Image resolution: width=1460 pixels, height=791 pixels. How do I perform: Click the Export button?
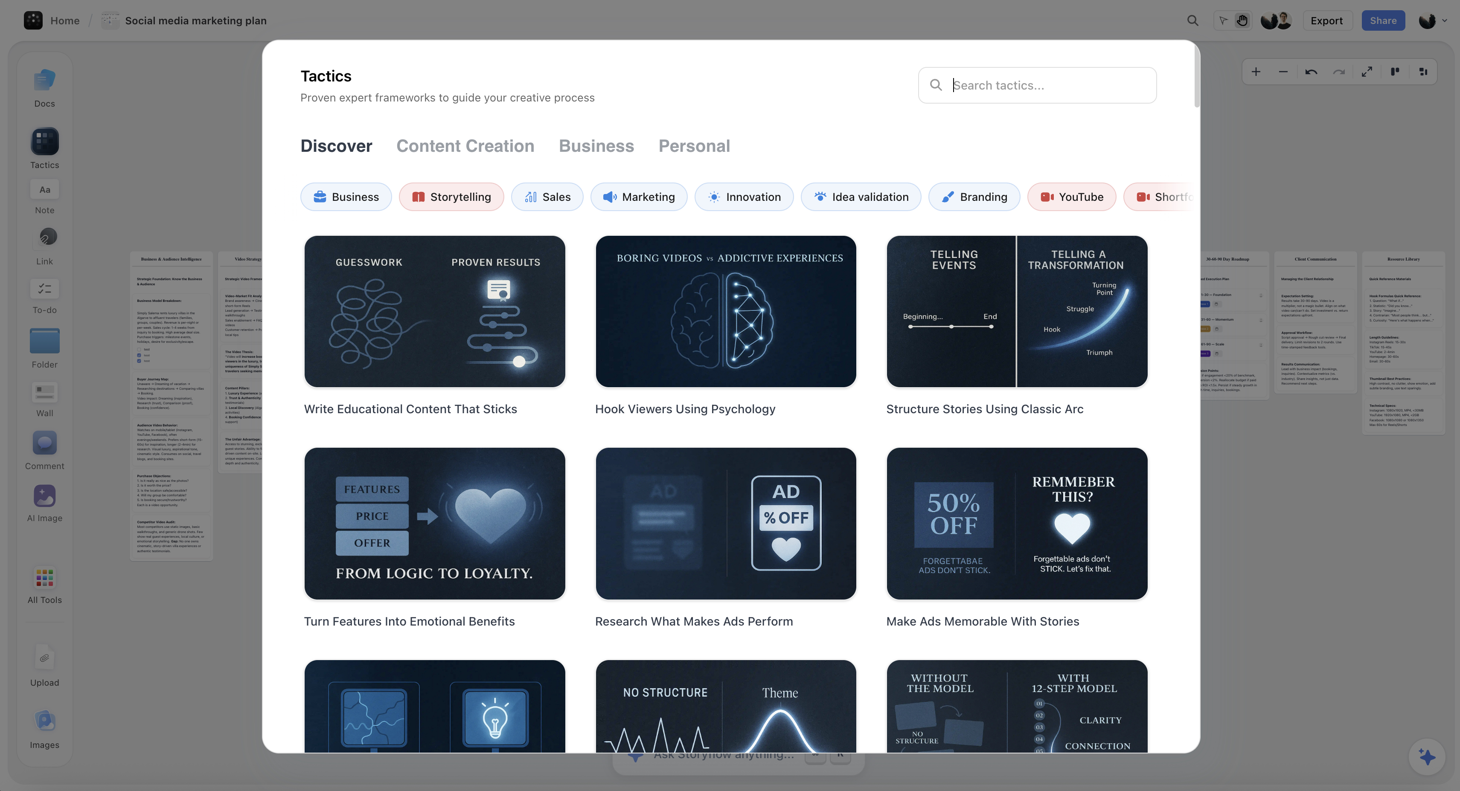tap(1327, 20)
